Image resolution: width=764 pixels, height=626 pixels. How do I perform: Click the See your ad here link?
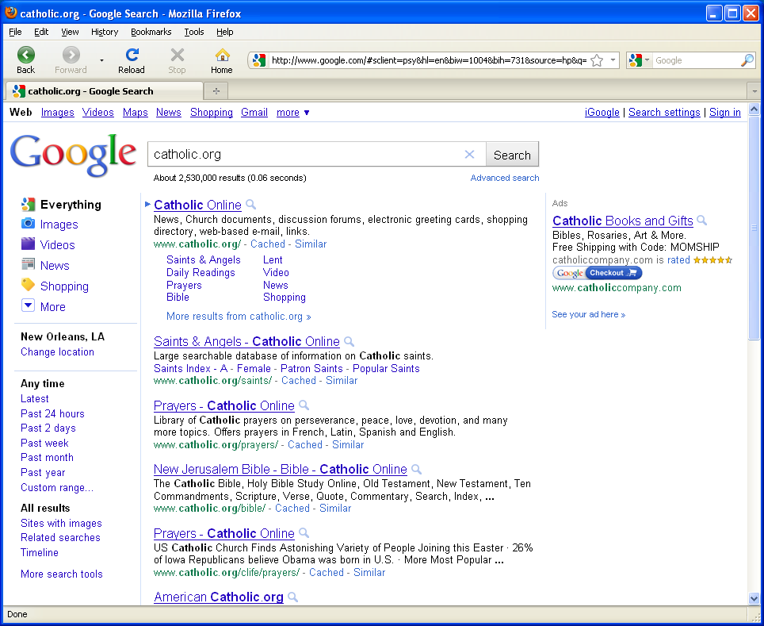588,314
